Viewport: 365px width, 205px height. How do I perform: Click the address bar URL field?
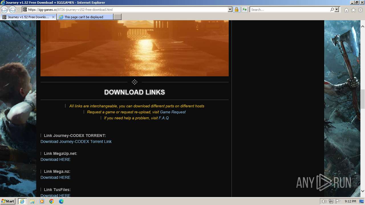pos(127,9)
